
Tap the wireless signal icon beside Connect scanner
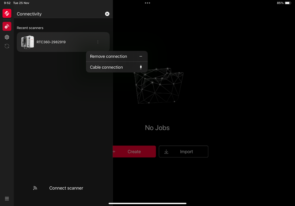coord(35,188)
